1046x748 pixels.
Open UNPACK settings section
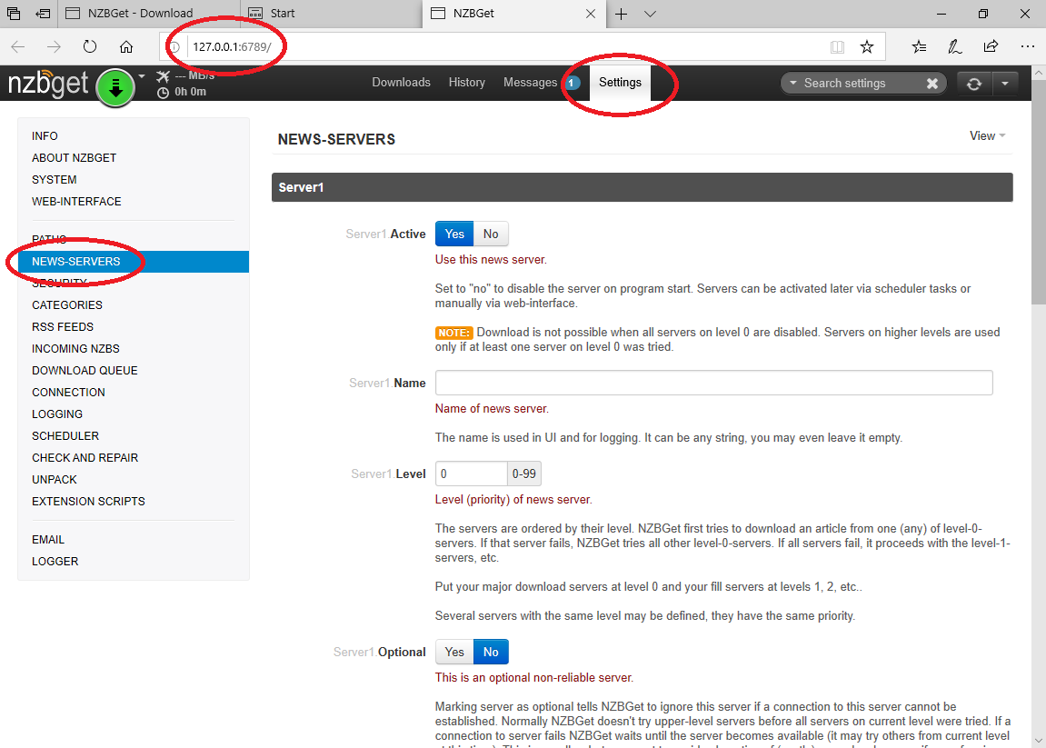[54, 479]
